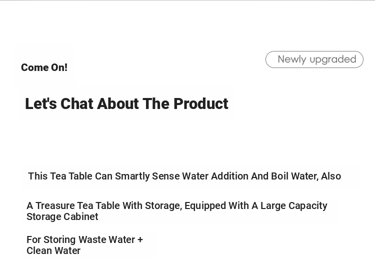Click the word Product in the heading
375x270 pixels.
point(201,103)
